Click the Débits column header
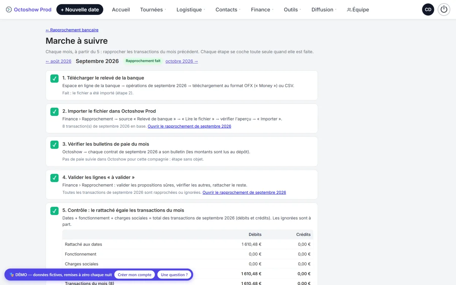456x285 pixels. pos(255,234)
